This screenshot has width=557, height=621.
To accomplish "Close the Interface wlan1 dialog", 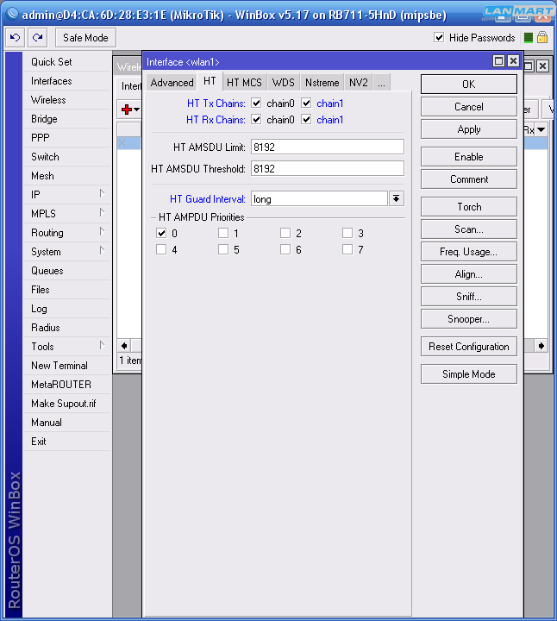I will [x=513, y=61].
